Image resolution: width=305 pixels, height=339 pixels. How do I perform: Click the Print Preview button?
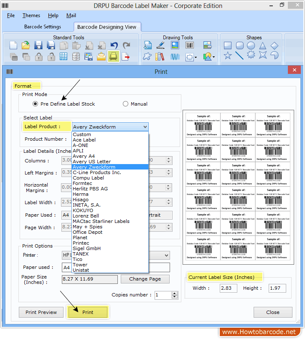(41, 312)
